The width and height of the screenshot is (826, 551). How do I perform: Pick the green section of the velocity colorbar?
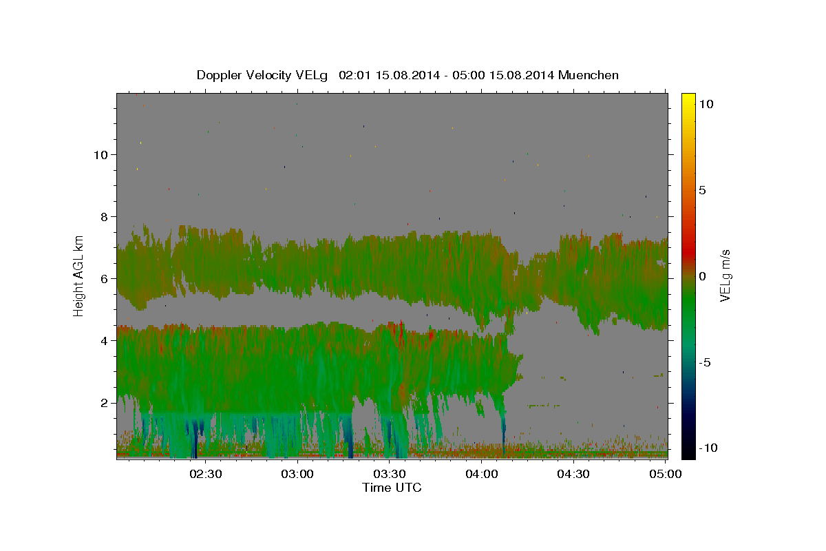[x=688, y=303]
